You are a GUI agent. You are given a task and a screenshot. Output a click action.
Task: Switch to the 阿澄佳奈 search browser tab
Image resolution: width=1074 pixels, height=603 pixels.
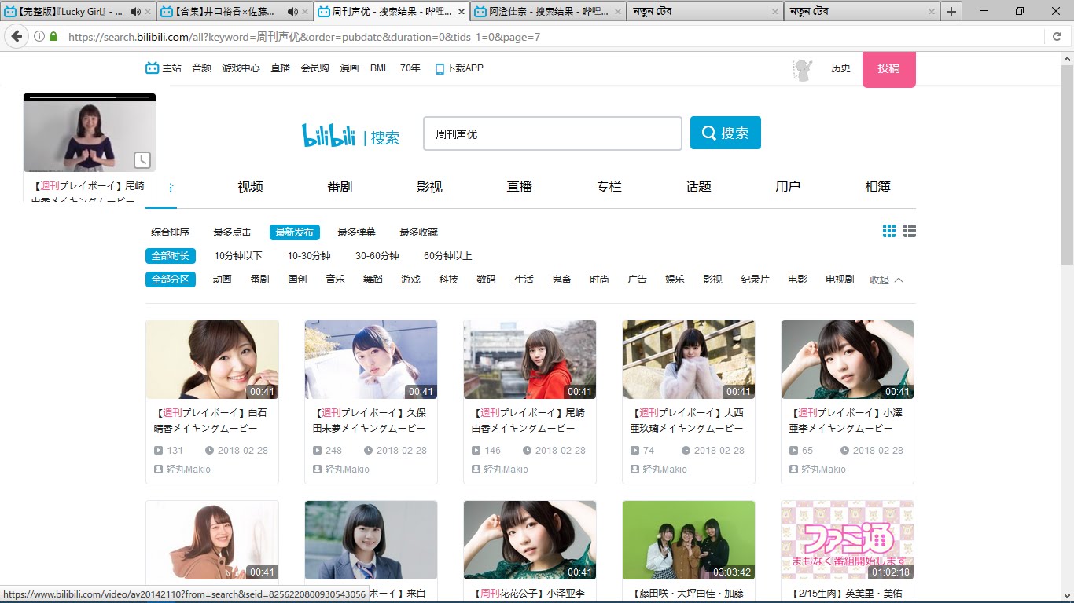click(x=549, y=12)
